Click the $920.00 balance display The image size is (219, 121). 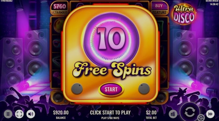61,114
